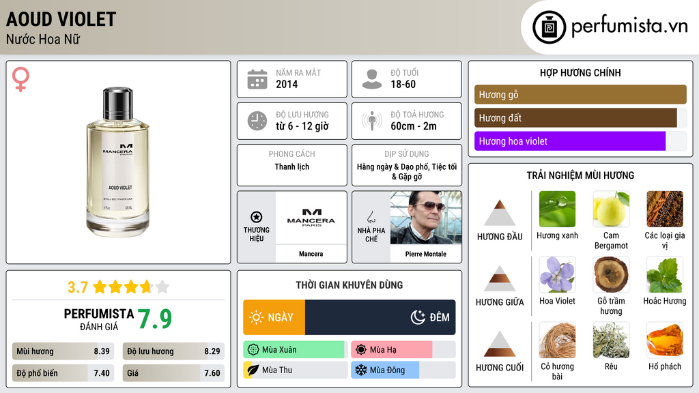Click the Hương Cuối pyramid icon
The height and width of the screenshot is (393, 699).
500,344
